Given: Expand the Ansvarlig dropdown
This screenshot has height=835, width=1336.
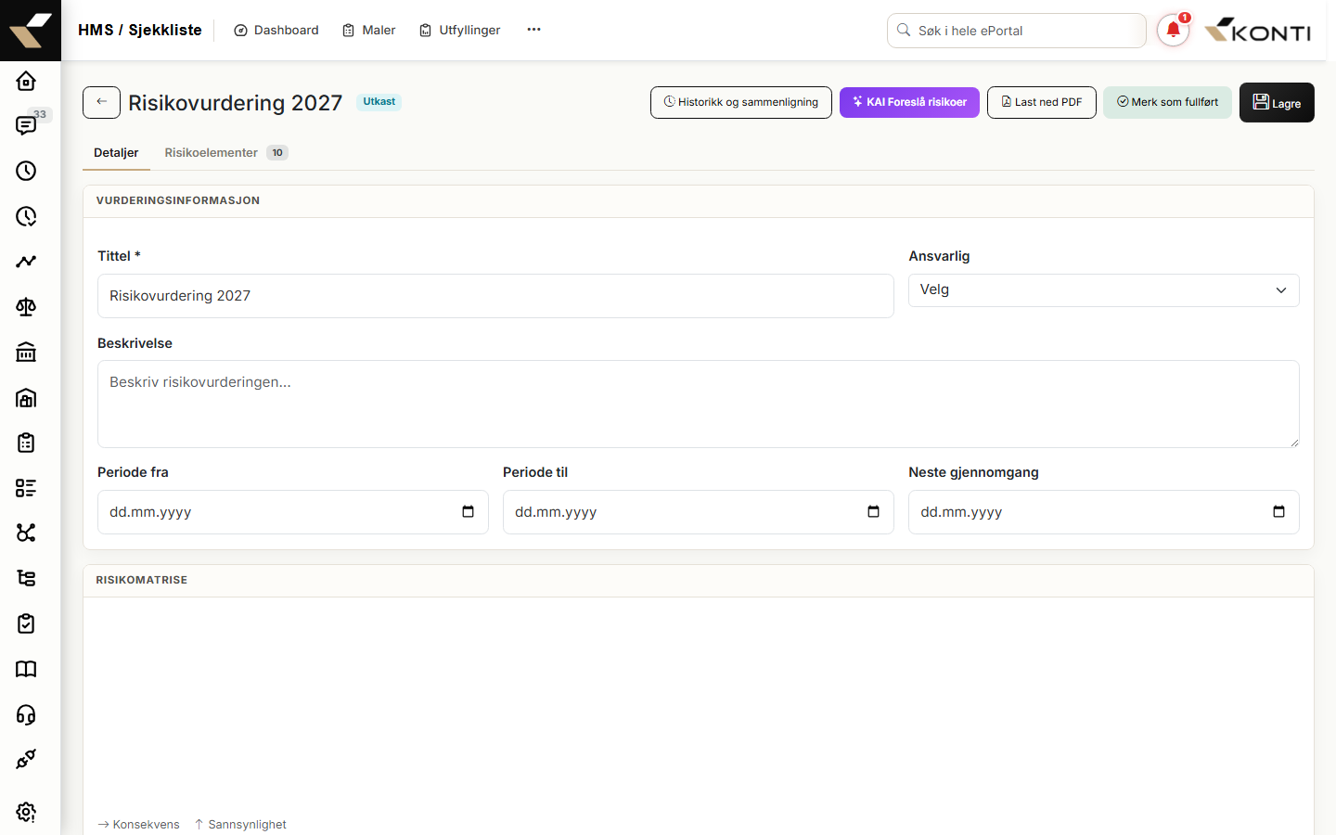Looking at the screenshot, I should coord(1104,290).
